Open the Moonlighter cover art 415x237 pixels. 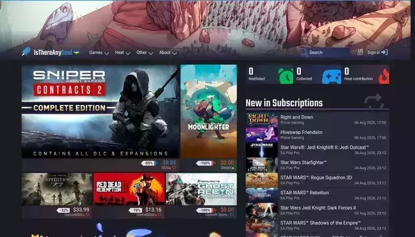[209, 111]
